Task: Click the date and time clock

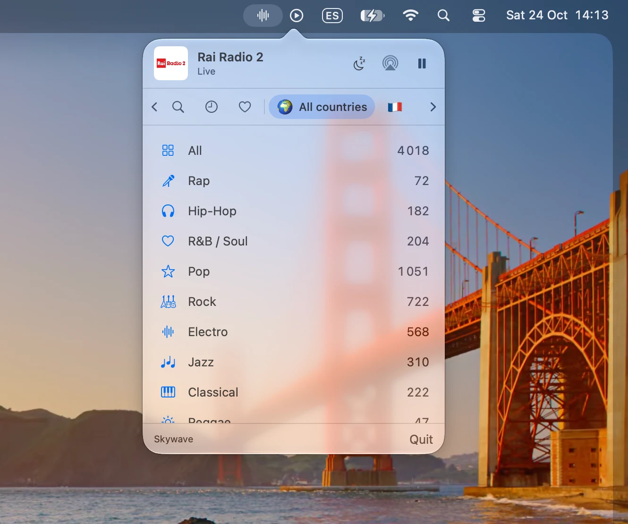Action: click(x=557, y=16)
